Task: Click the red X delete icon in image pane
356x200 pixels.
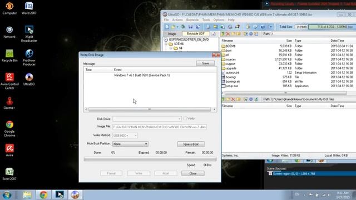Action: pyautogui.click(x=228, y=34)
